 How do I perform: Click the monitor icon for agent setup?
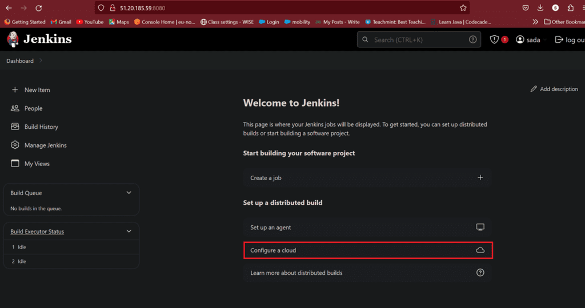(x=480, y=227)
